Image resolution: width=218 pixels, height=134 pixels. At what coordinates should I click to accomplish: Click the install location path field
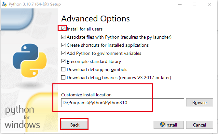tap(122, 103)
